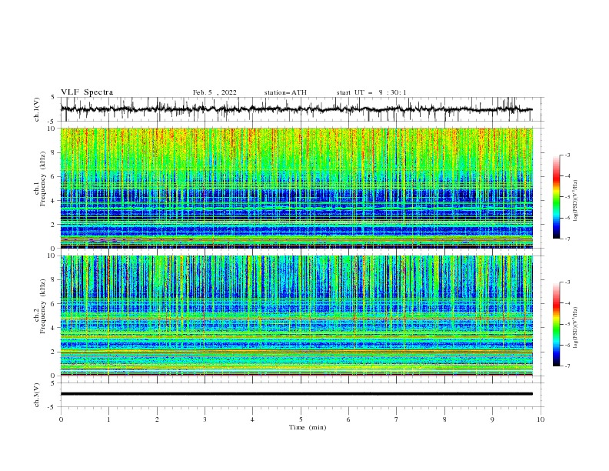This screenshot has width=609, height=471.
Task: Click the "VLF Spectra" title text
Action: [x=87, y=92]
